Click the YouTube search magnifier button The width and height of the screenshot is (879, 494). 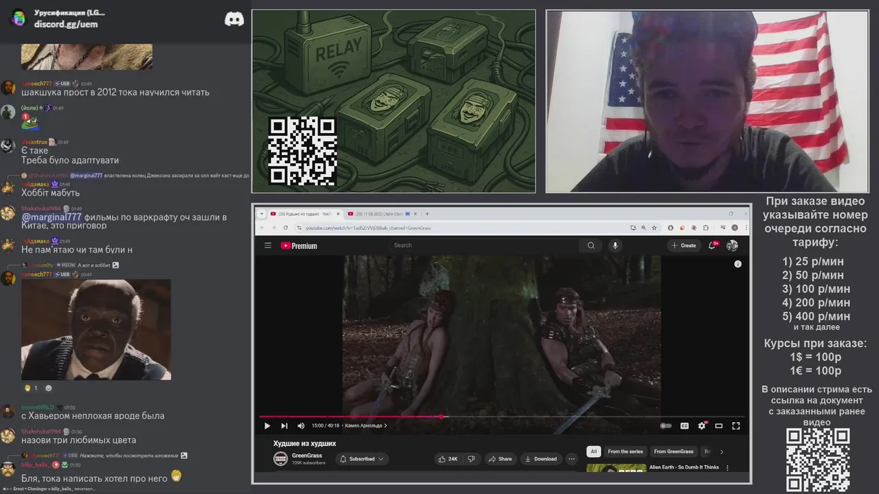(591, 246)
